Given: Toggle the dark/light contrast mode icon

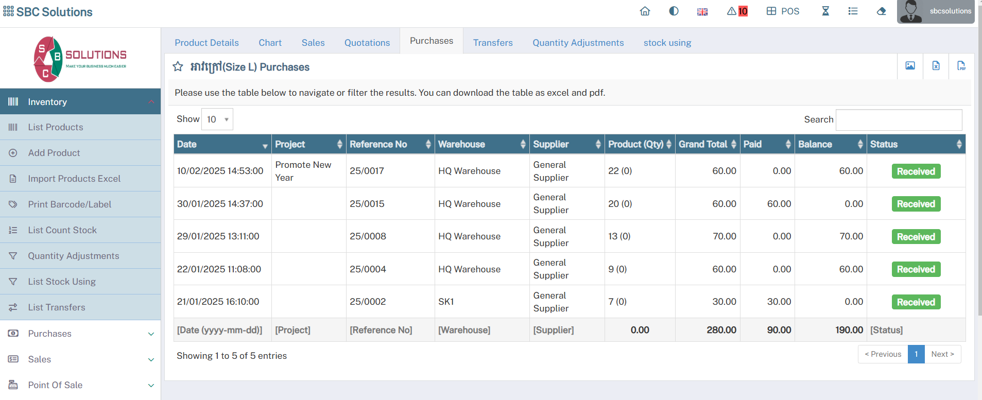Looking at the screenshot, I should coord(674,11).
